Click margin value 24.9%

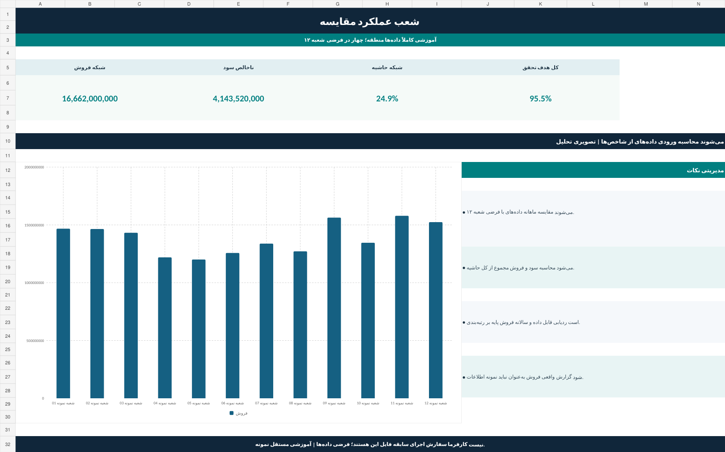[387, 98]
